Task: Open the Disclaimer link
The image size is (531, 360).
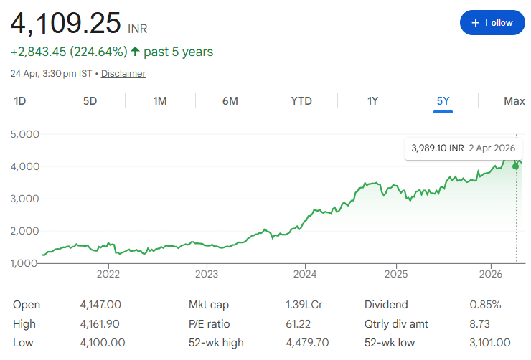Action: point(123,74)
